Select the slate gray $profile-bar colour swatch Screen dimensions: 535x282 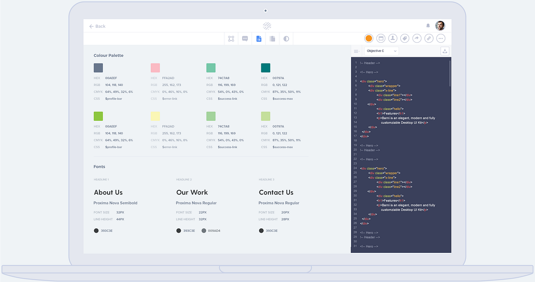tap(98, 68)
